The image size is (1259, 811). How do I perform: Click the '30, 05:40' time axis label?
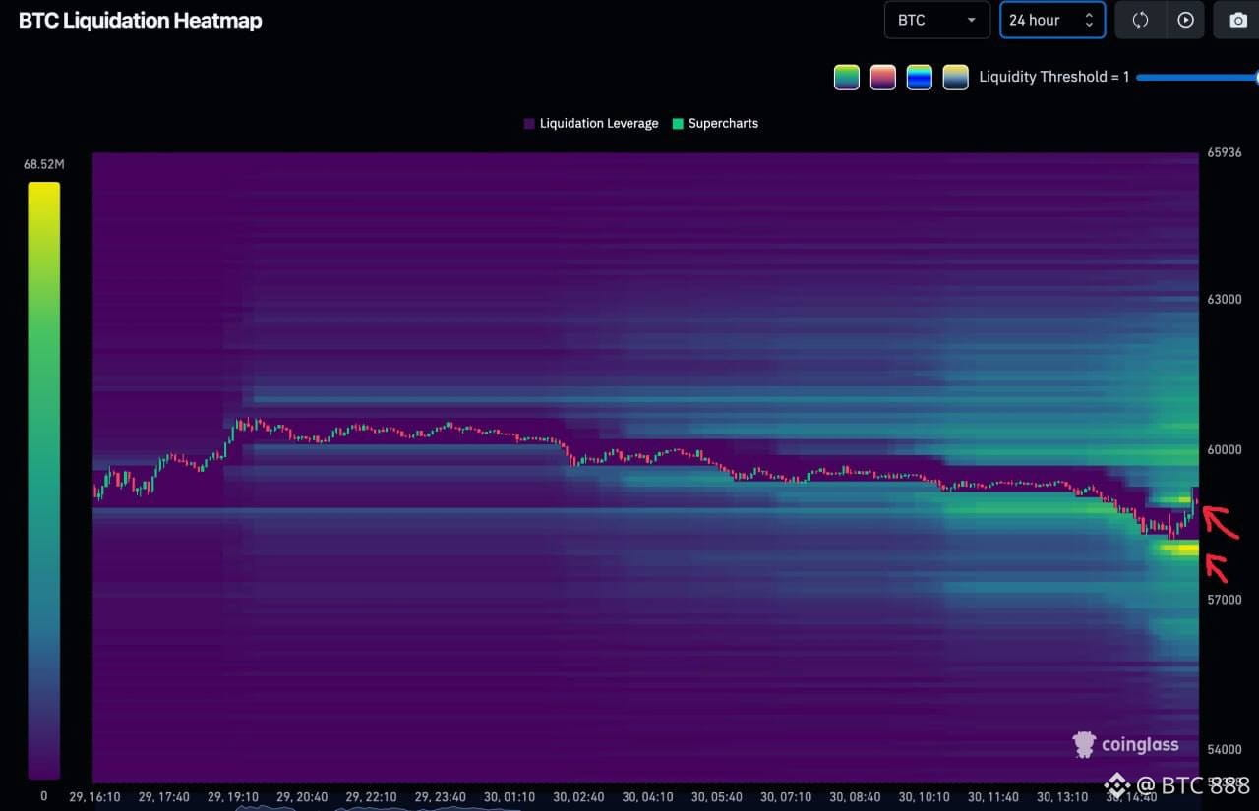tap(716, 796)
